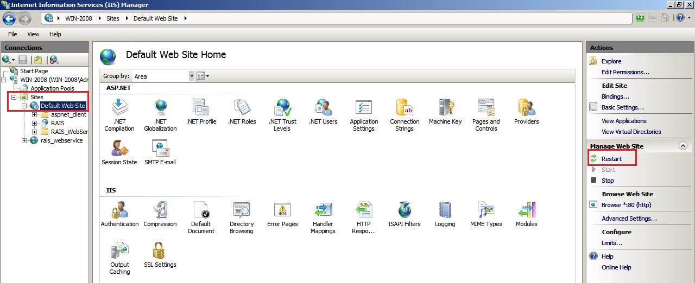Open the Group by Area combo box
Image resolution: width=695 pixels, height=283 pixels.
pos(163,76)
